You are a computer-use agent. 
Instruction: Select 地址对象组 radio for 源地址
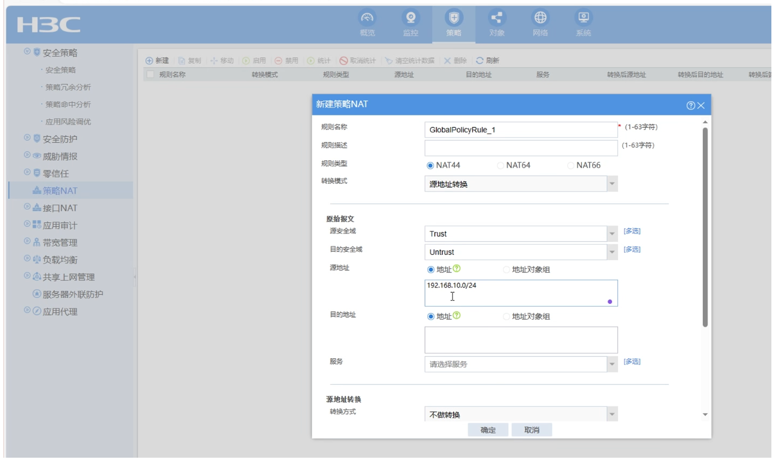506,270
